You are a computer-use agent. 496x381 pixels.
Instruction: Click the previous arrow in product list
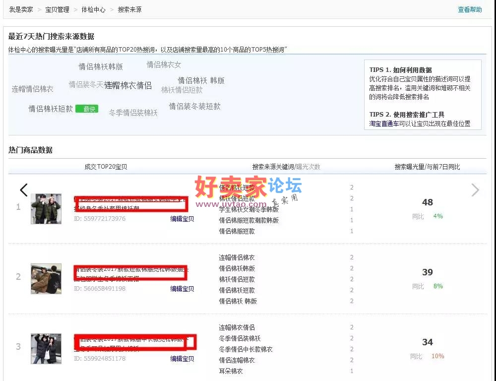[x=23, y=190]
